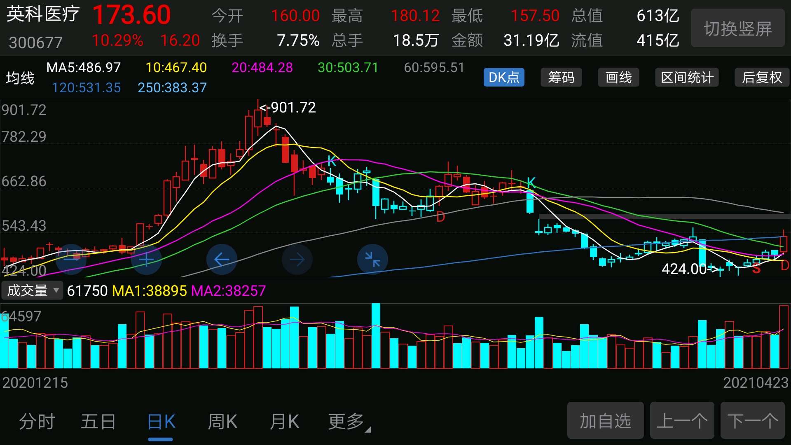Select the 画线 drawing tool
The height and width of the screenshot is (445, 791).
pos(618,77)
